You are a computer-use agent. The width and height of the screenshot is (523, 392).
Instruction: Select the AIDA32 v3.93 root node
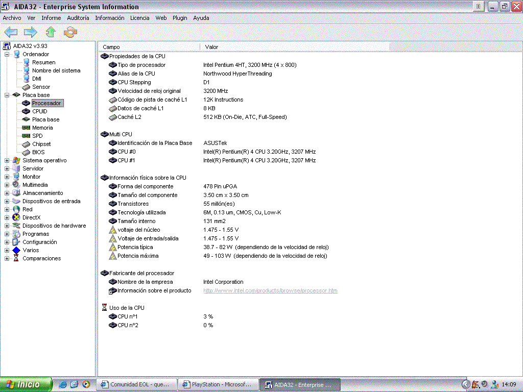click(x=30, y=46)
